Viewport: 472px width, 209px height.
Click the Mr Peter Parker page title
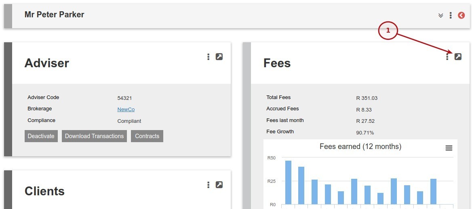click(x=55, y=14)
